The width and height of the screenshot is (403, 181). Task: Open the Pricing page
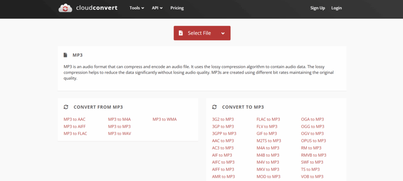tap(177, 8)
